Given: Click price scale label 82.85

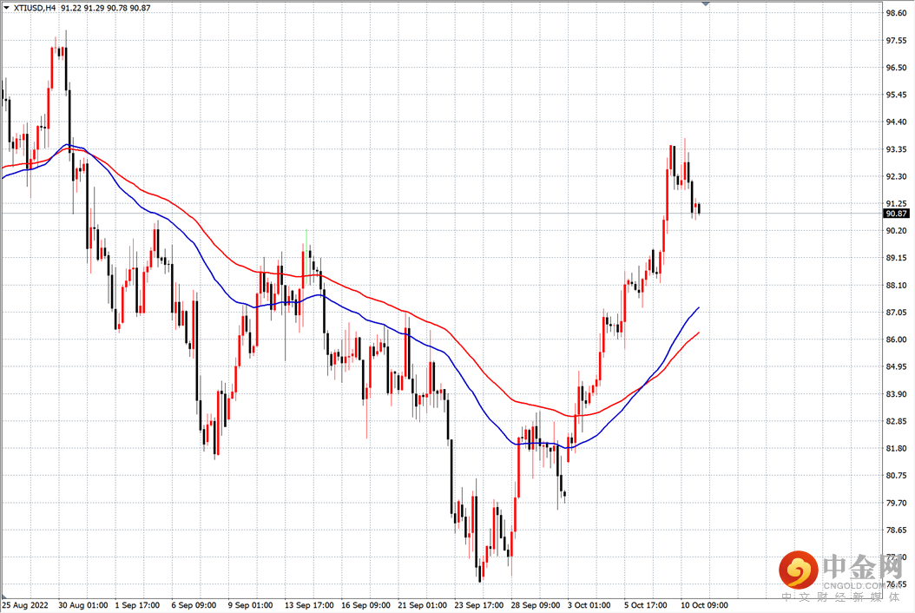Looking at the screenshot, I should click(896, 420).
